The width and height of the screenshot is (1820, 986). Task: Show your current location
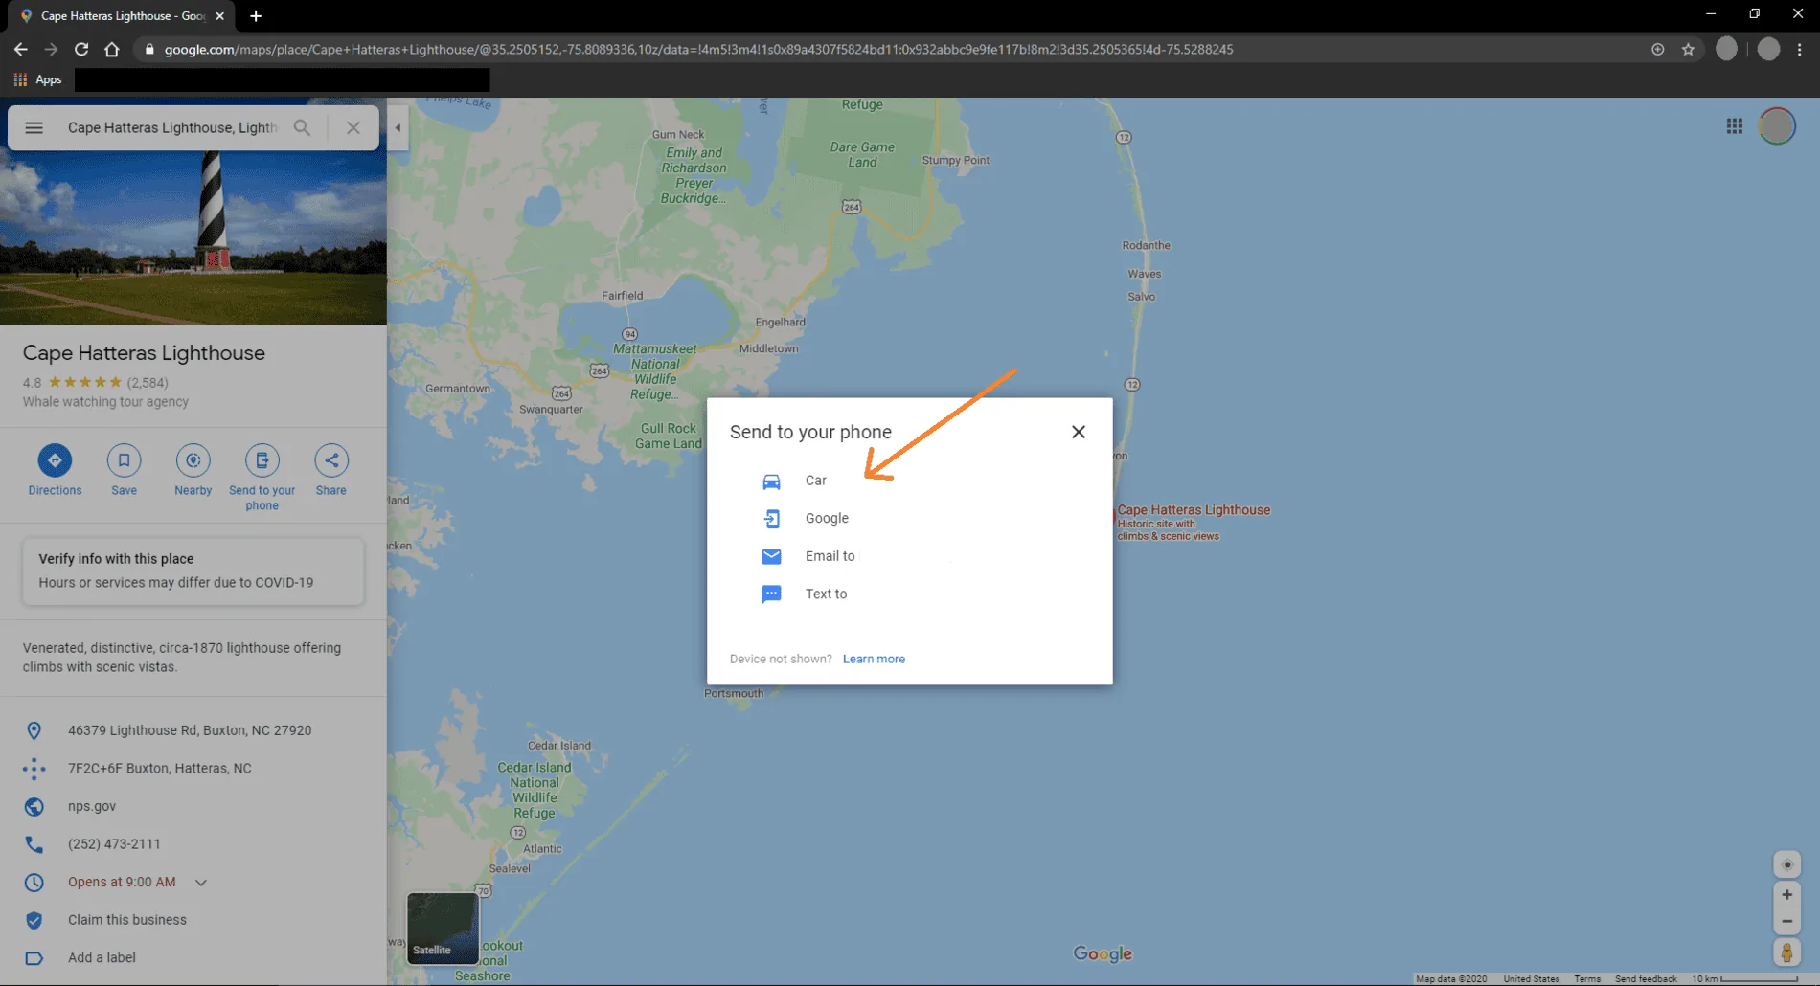tap(1786, 864)
